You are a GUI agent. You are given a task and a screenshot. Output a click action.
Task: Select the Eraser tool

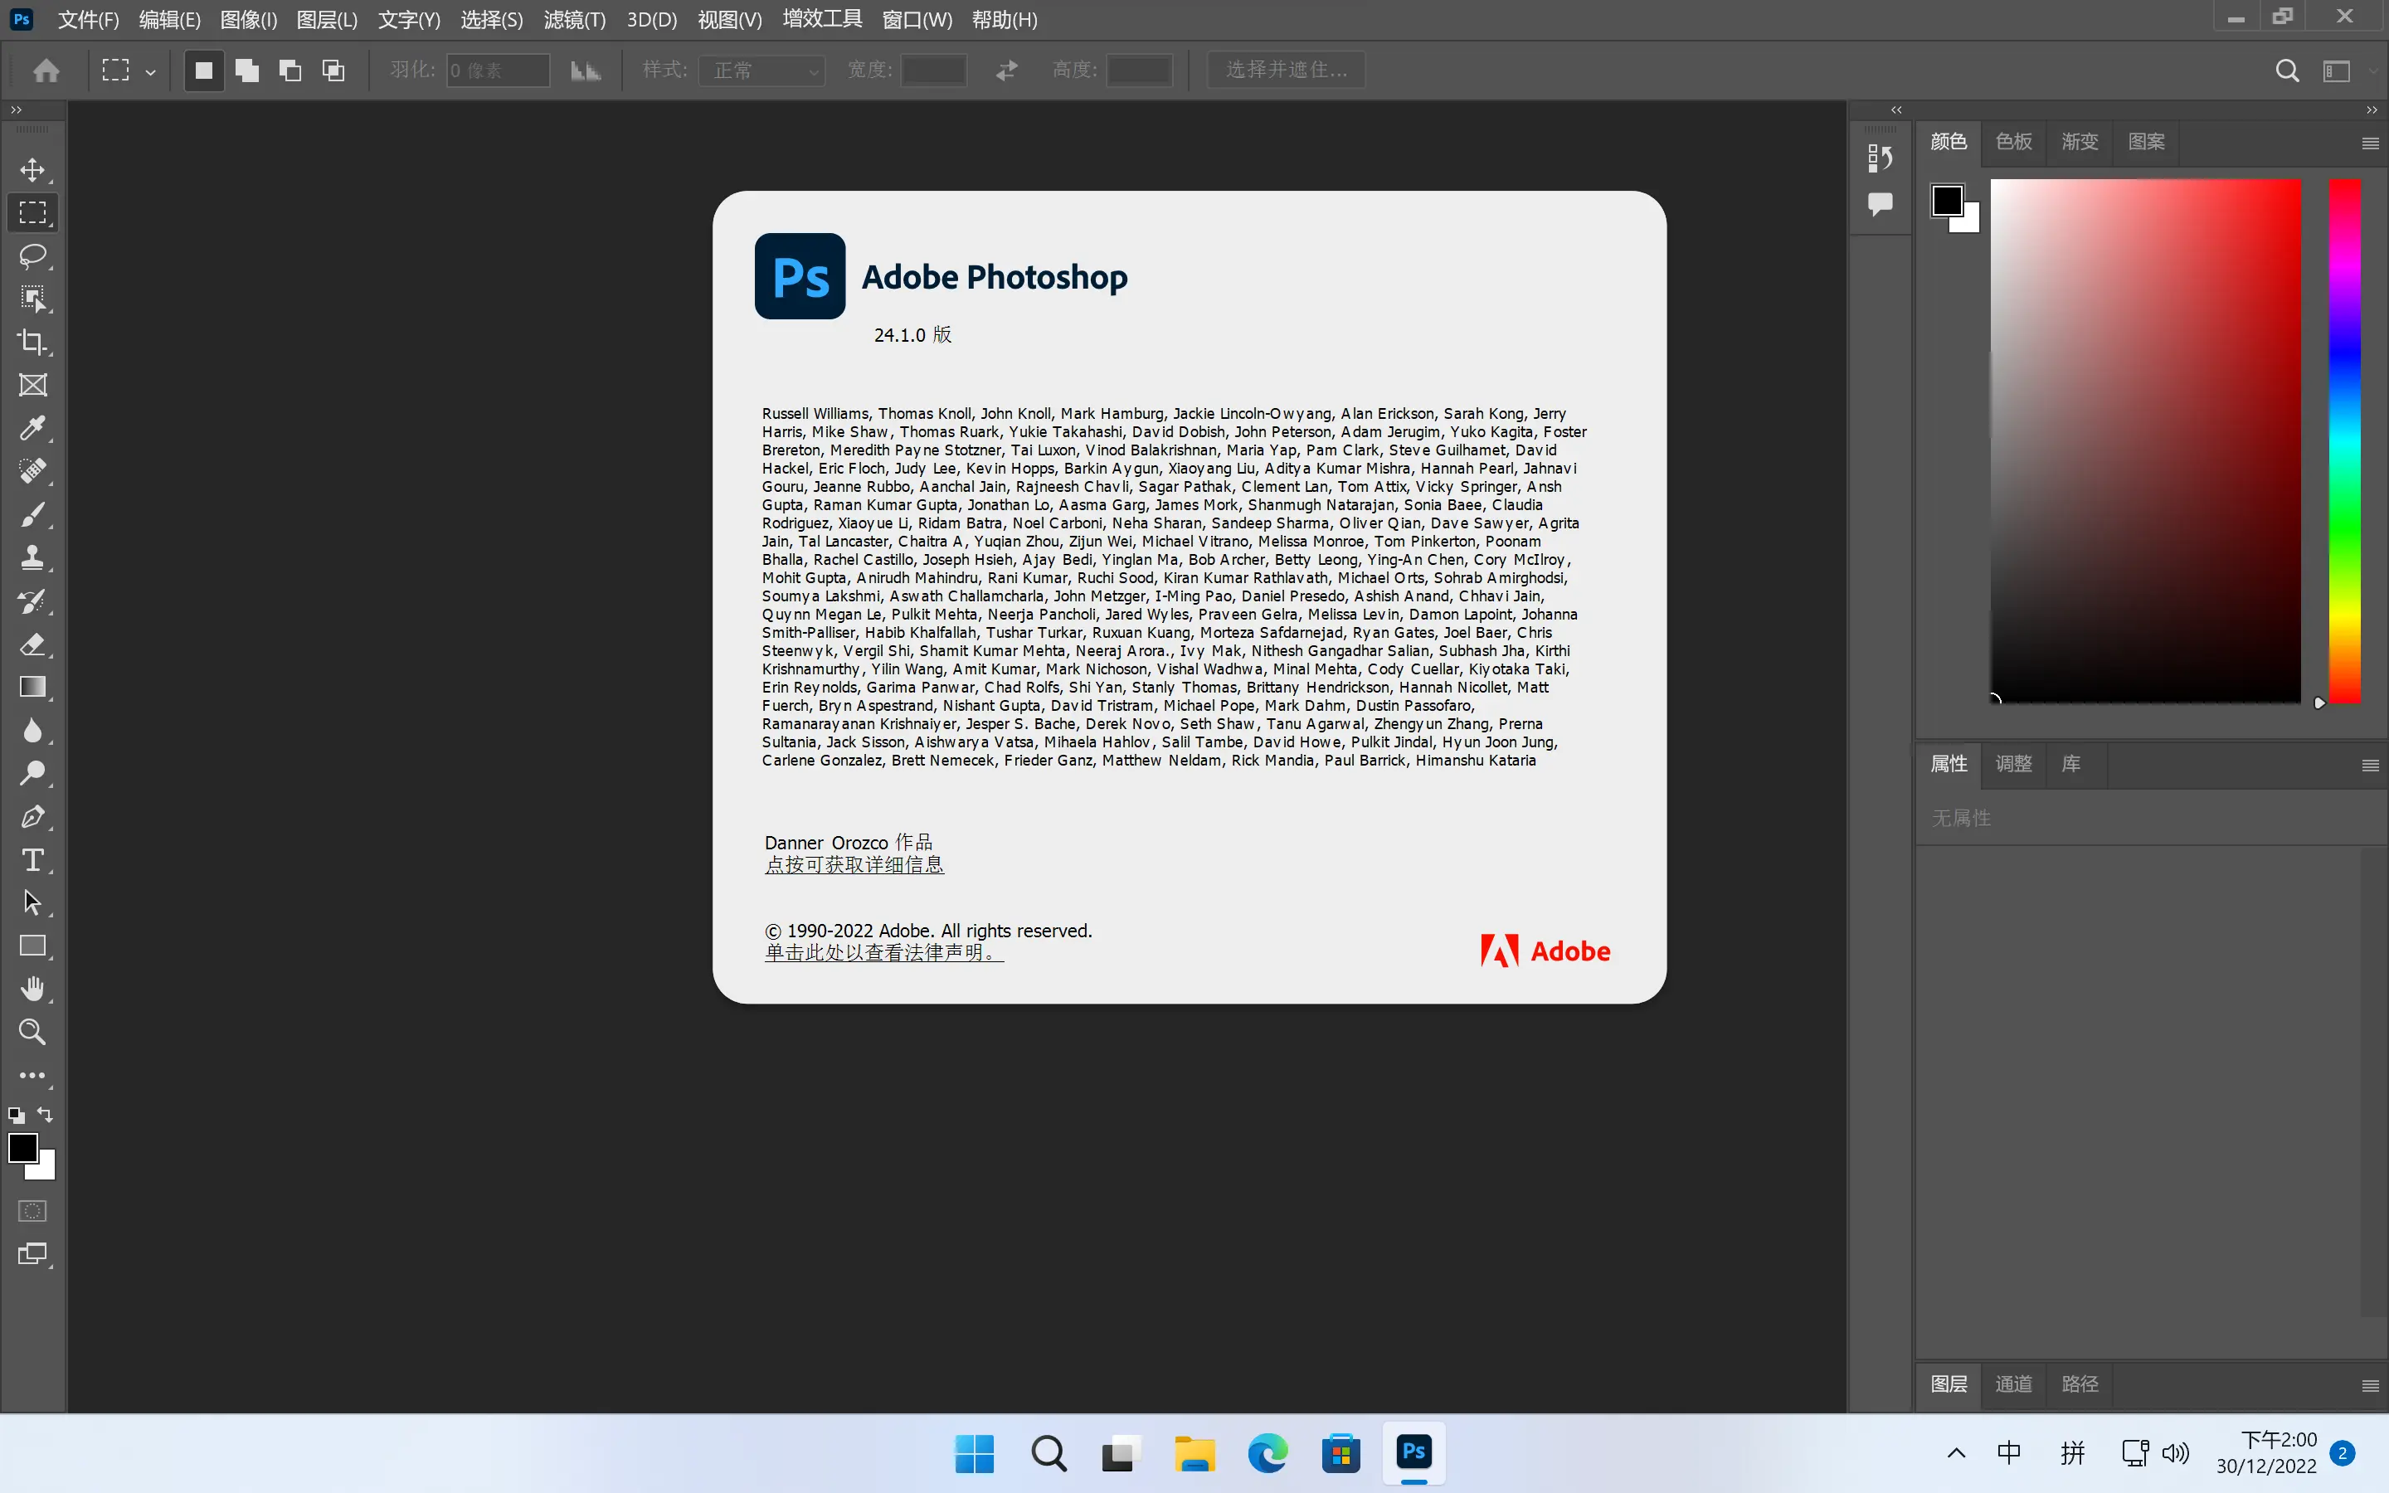[x=32, y=644]
